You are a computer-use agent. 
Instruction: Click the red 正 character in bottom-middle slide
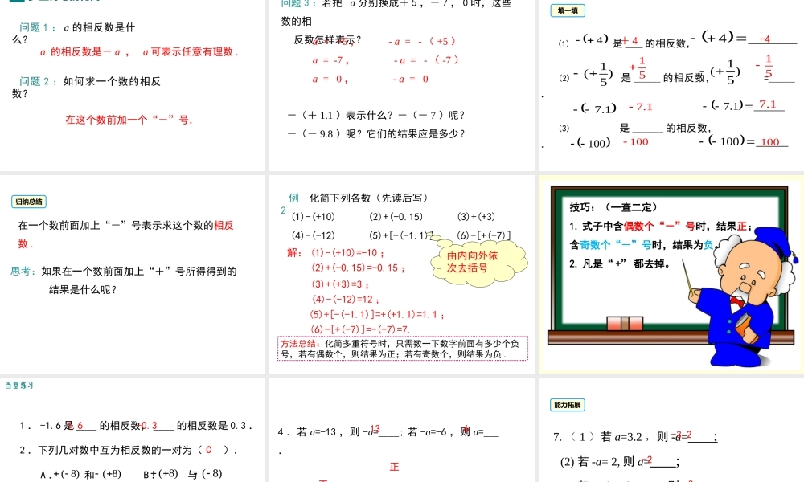click(x=394, y=467)
